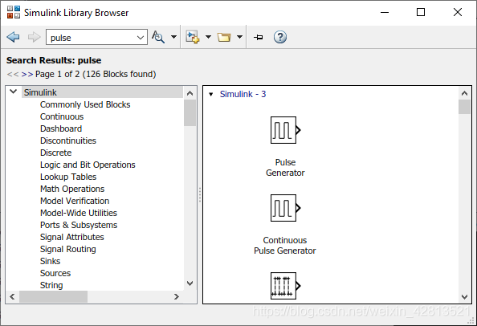The image size is (477, 326).
Task: Maximize the Library Browser window
Action: pos(421,13)
